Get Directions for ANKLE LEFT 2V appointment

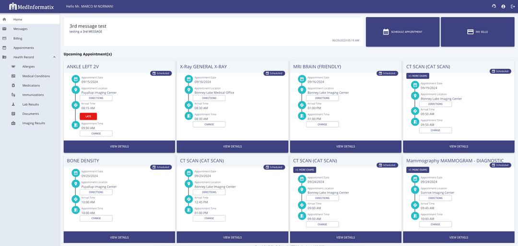(96, 98)
